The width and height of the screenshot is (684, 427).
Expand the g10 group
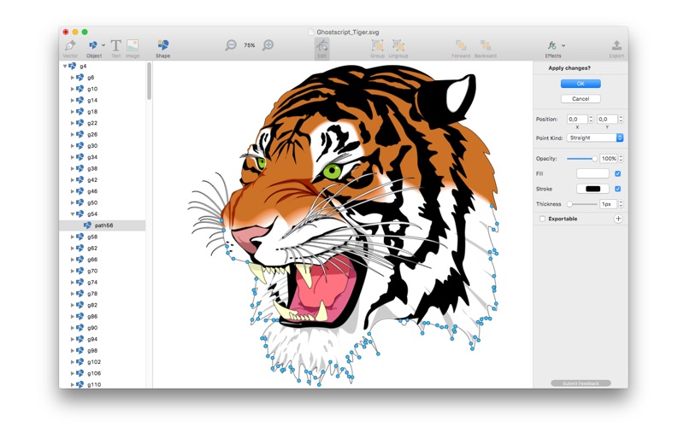pyautogui.click(x=73, y=89)
